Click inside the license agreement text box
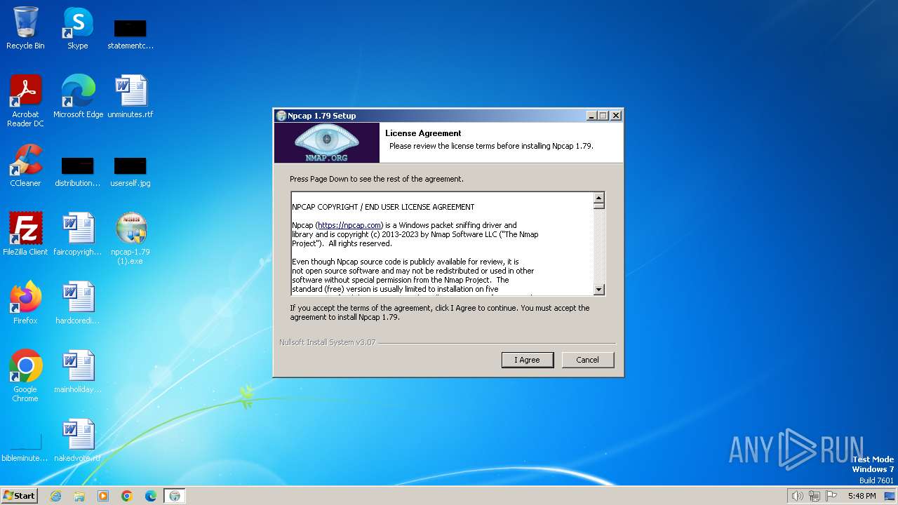Screen dimensions: 898x505 pyautogui.click(x=442, y=243)
